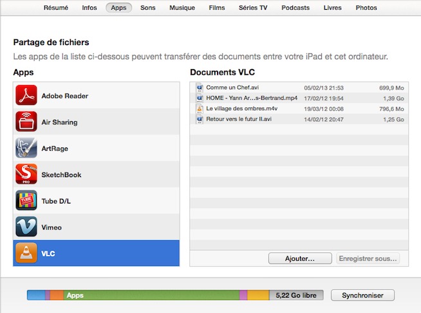Click the 1,25 Go file size

(393, 119)
